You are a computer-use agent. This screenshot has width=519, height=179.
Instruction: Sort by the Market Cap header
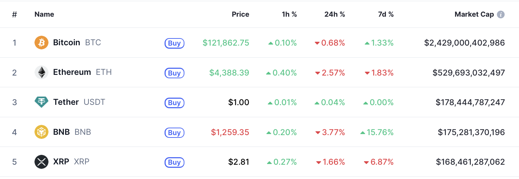click(474, 15)
